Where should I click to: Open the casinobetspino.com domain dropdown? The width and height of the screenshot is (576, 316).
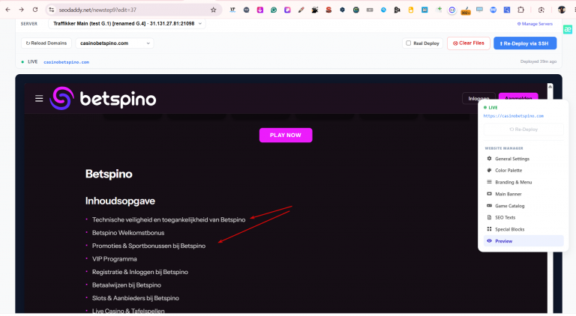click(115, 43)
